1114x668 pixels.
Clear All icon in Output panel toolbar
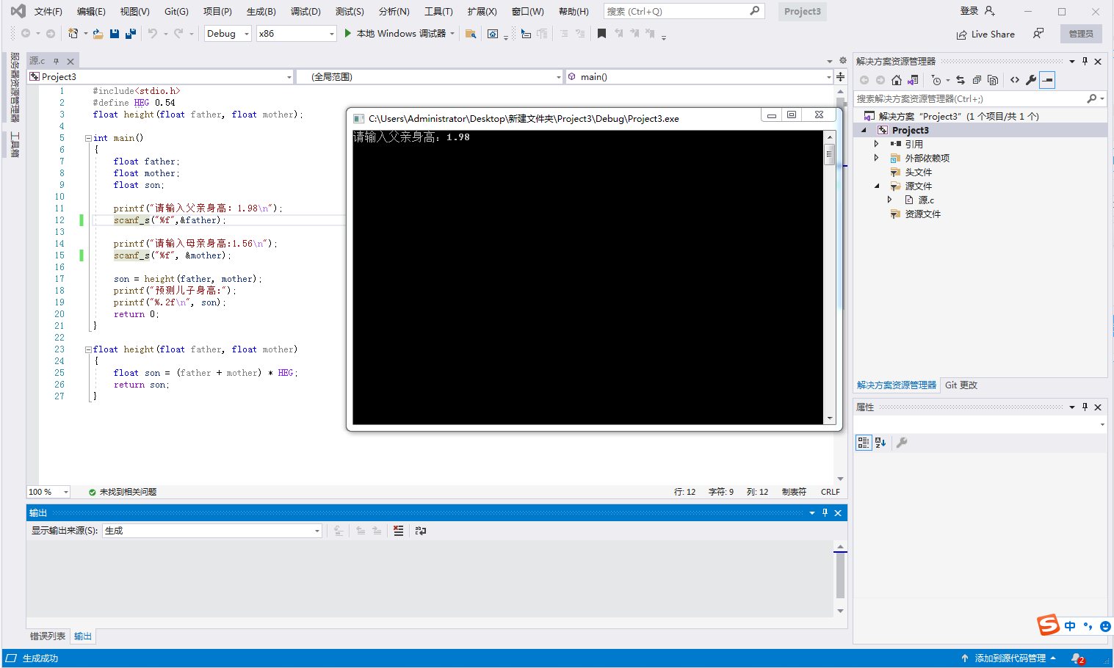[398, 531]
